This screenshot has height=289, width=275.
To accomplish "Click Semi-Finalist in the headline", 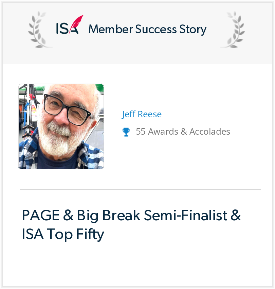I will [x=186, y=215].
